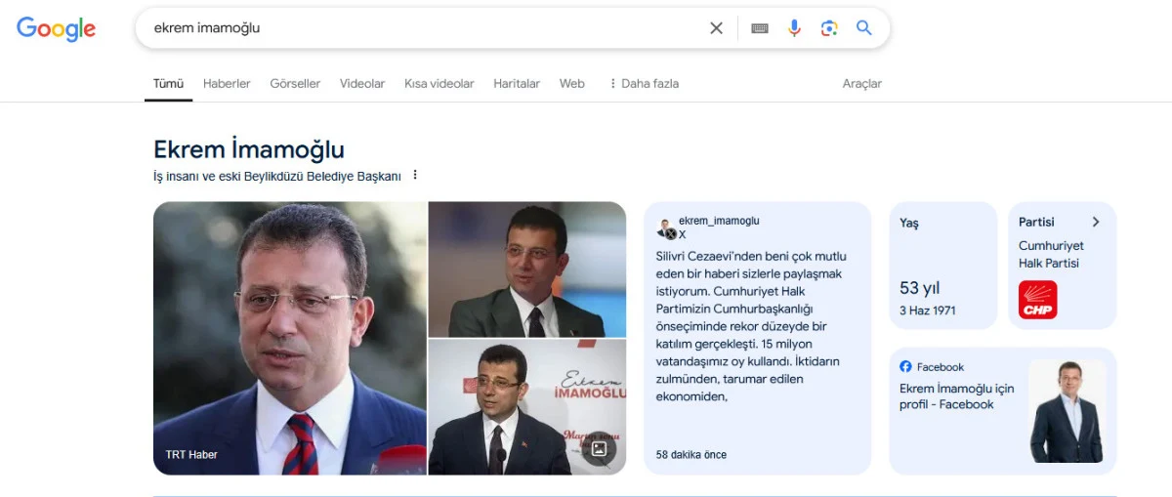Start voice search with microphone icon

794,28
